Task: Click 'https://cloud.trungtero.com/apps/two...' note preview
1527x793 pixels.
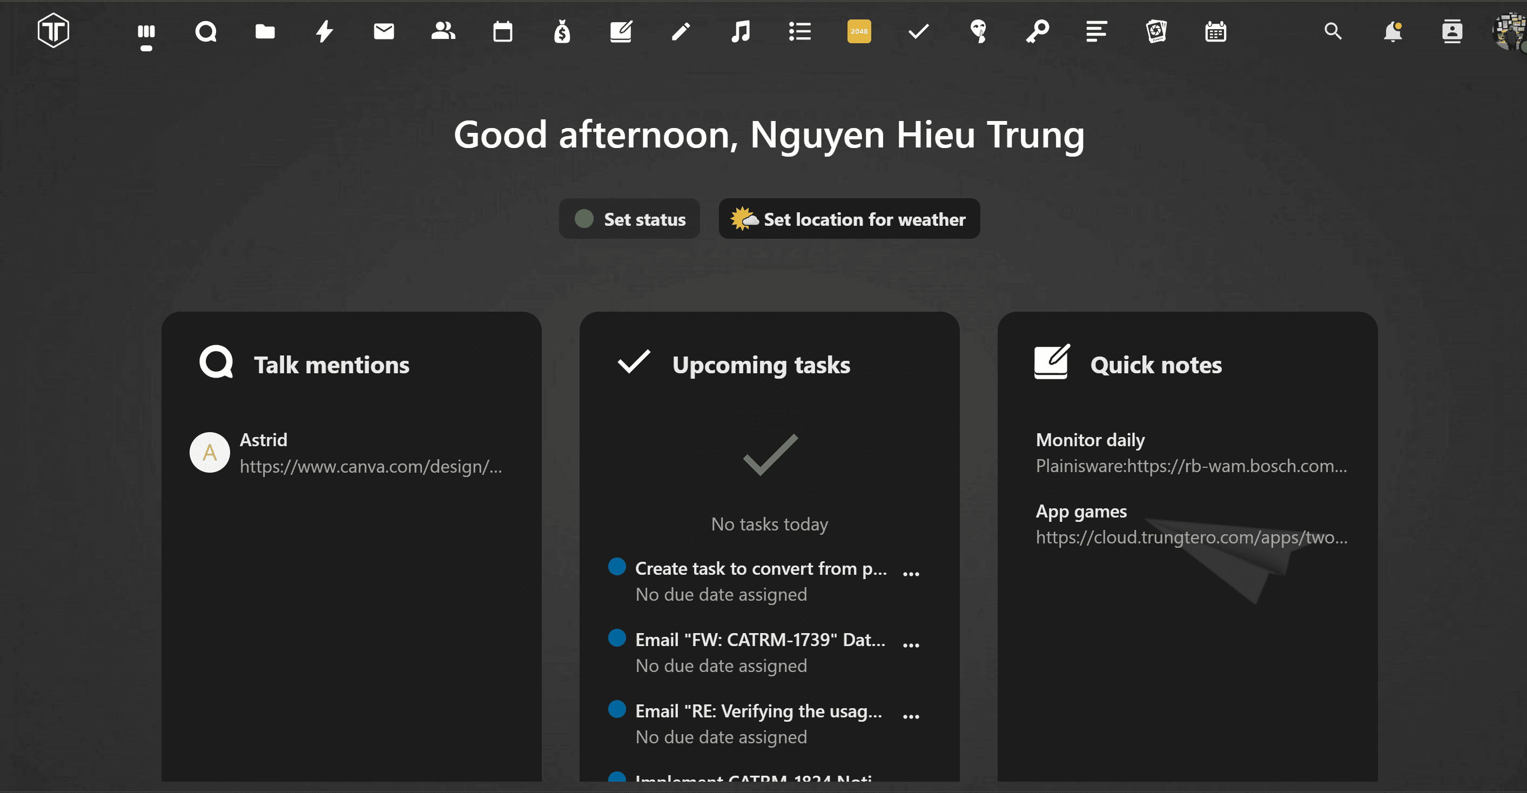Action: tap(1192, 537)
